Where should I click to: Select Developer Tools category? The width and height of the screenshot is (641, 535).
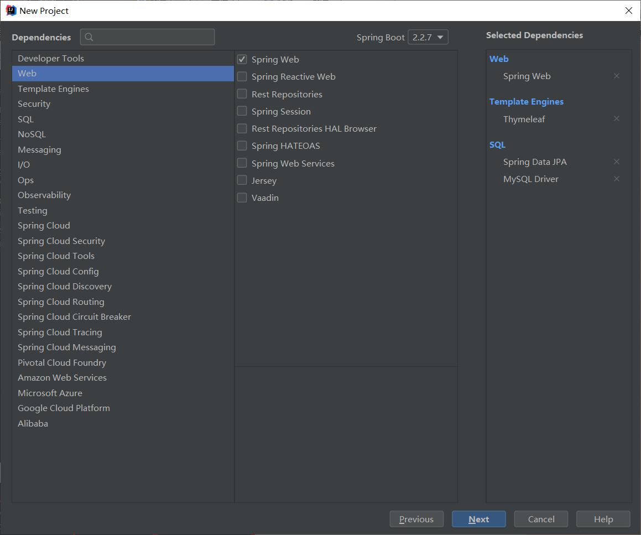tap(123, 59)
